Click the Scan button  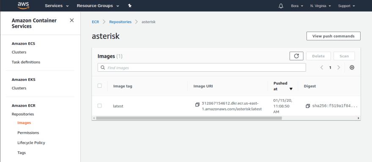(x=344, y=56)
